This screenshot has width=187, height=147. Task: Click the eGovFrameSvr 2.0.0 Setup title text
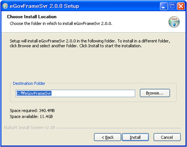tap(45, 6)
